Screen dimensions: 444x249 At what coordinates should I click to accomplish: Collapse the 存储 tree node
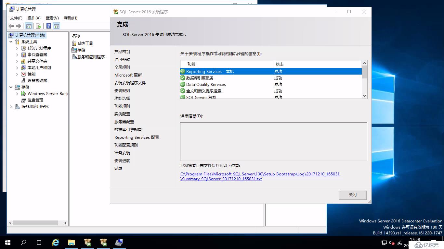click(x=11, y=87)
